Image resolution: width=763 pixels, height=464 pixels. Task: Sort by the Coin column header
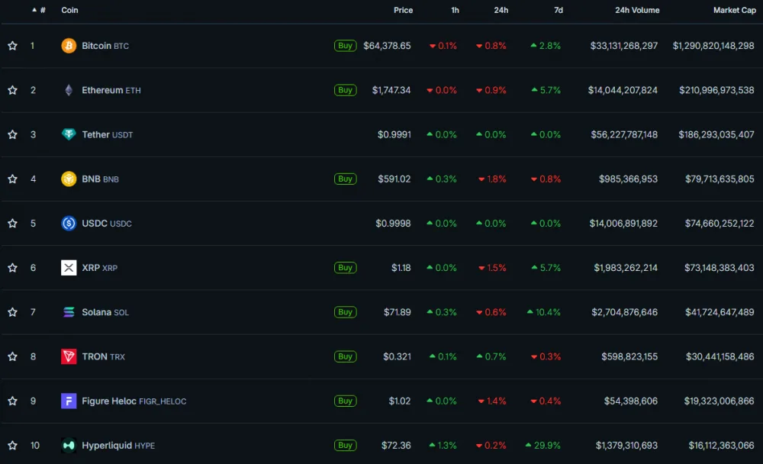pyautogui.click(x=69, y=10)
